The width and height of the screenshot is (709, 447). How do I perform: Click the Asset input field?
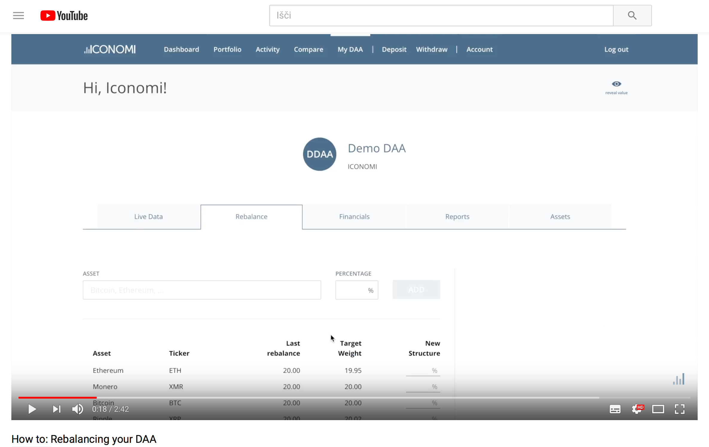coord(202,290)
